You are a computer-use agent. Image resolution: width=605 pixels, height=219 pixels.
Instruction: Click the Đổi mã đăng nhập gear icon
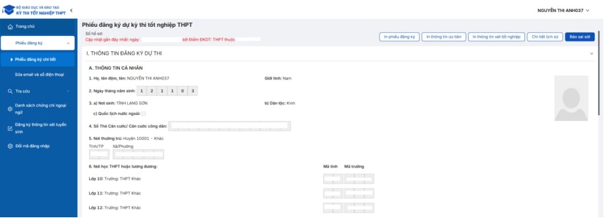point(10,146)
